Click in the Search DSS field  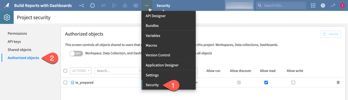[281, 5]
